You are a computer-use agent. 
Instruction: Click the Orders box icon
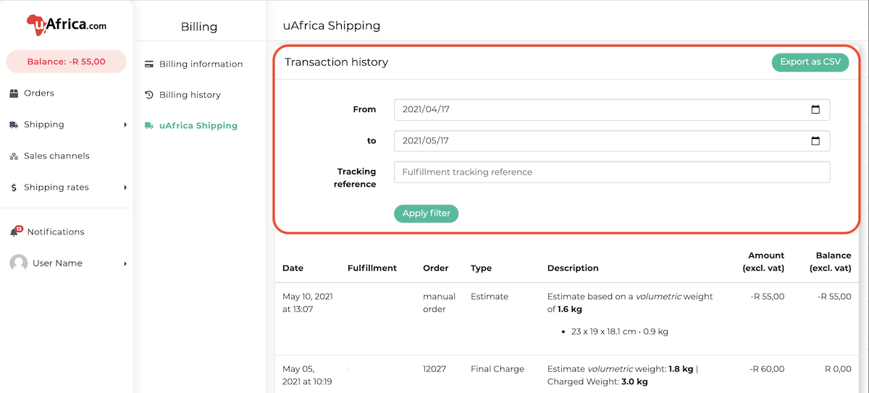click(14, 93)
